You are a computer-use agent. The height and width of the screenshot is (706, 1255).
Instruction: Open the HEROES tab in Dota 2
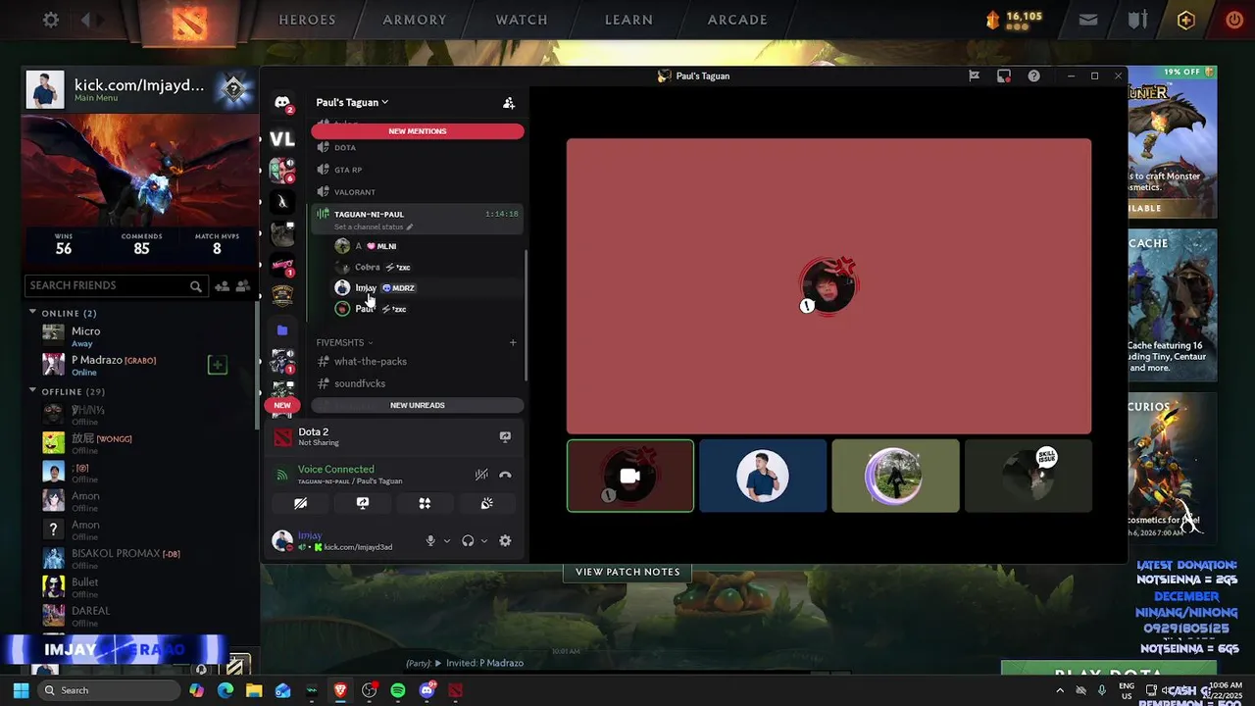pos(307,20)
